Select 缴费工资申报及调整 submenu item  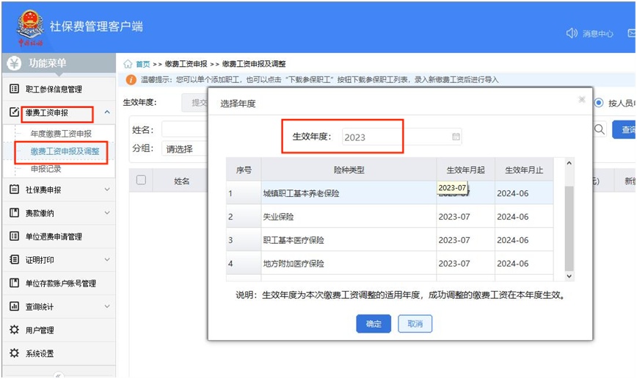coord(65,151)
